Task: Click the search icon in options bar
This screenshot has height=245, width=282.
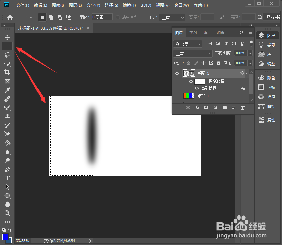Action: coord(260,17)
